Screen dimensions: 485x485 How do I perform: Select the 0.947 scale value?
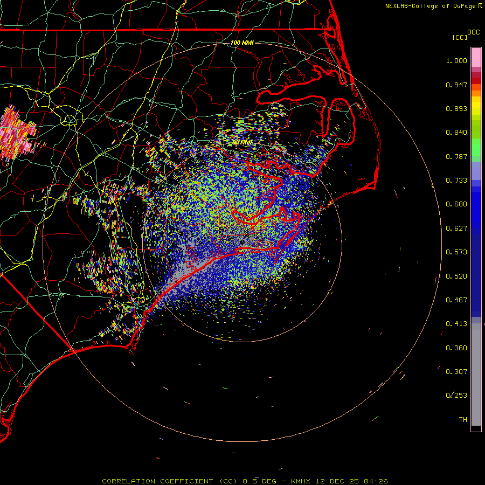456,85
